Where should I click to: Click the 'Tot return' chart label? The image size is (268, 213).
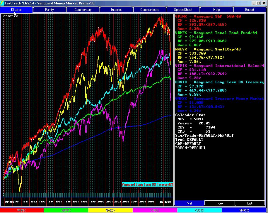(x=9, y=16)
